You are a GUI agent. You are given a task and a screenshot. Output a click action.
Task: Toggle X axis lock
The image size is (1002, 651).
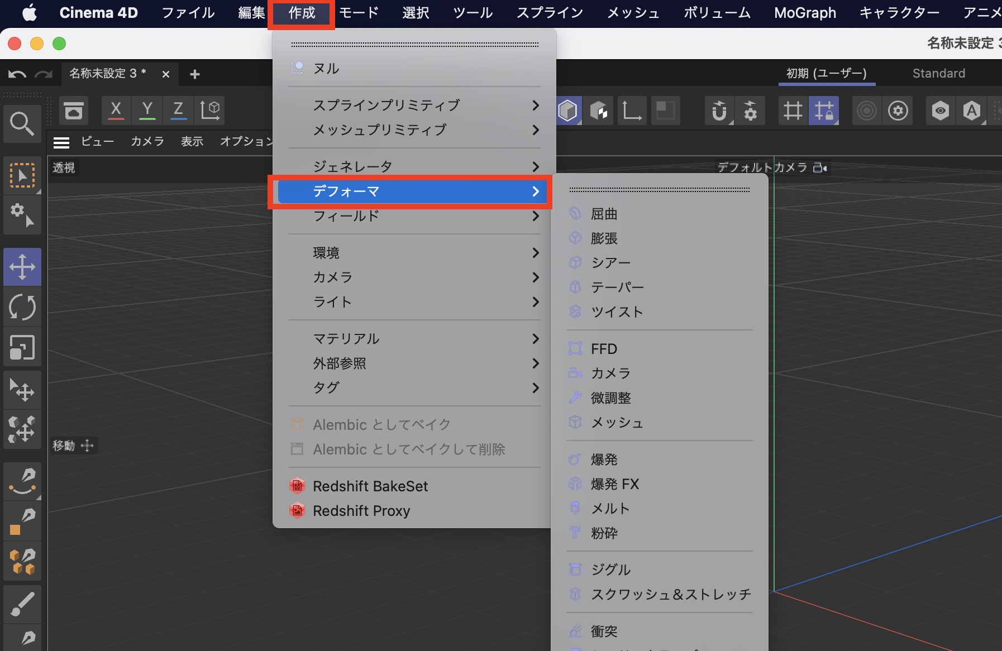point(116,110)
